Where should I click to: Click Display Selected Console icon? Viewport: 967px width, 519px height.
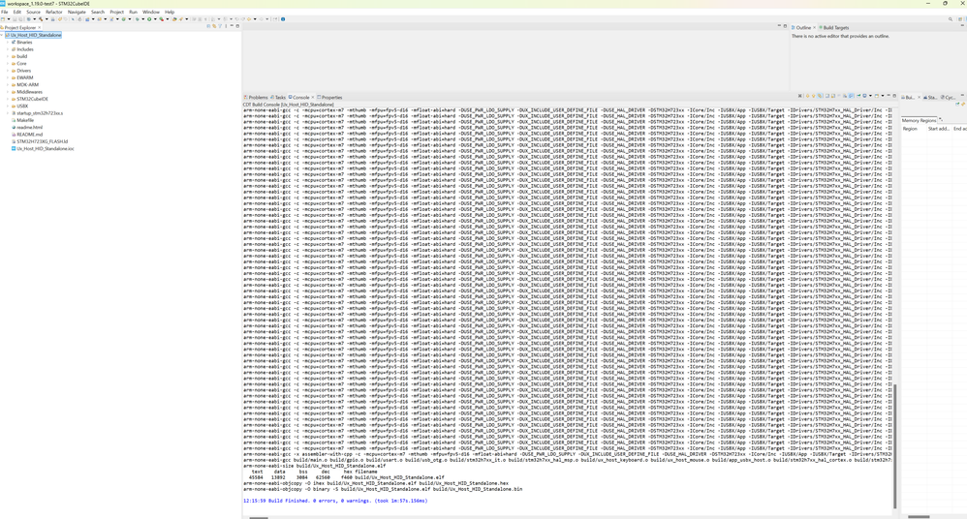point(864,96)
